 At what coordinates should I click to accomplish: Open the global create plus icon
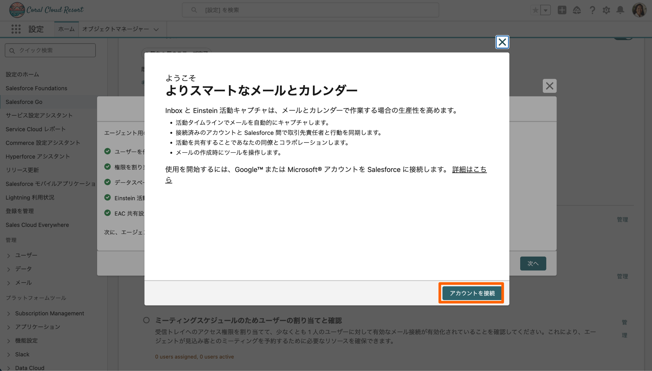tap(562, 10)
